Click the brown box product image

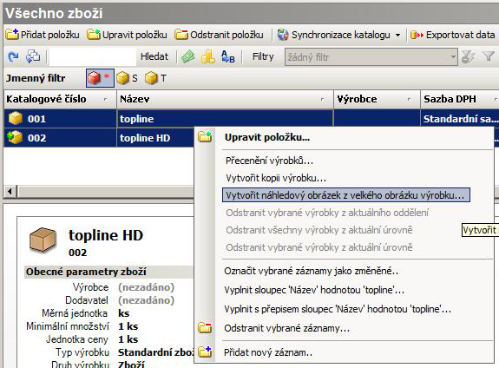[x=43, y=240]
